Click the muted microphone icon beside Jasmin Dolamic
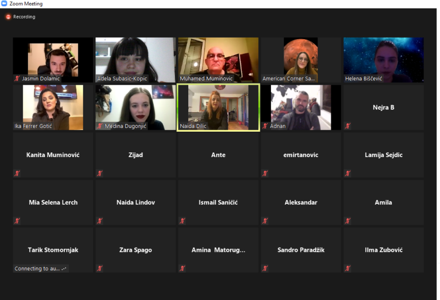 [17, 78]
